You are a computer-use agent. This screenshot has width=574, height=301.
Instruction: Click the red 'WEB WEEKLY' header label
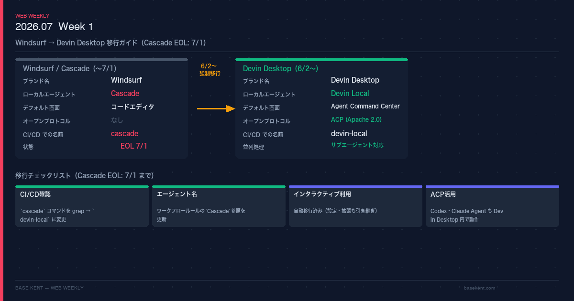tap(32, 16)
